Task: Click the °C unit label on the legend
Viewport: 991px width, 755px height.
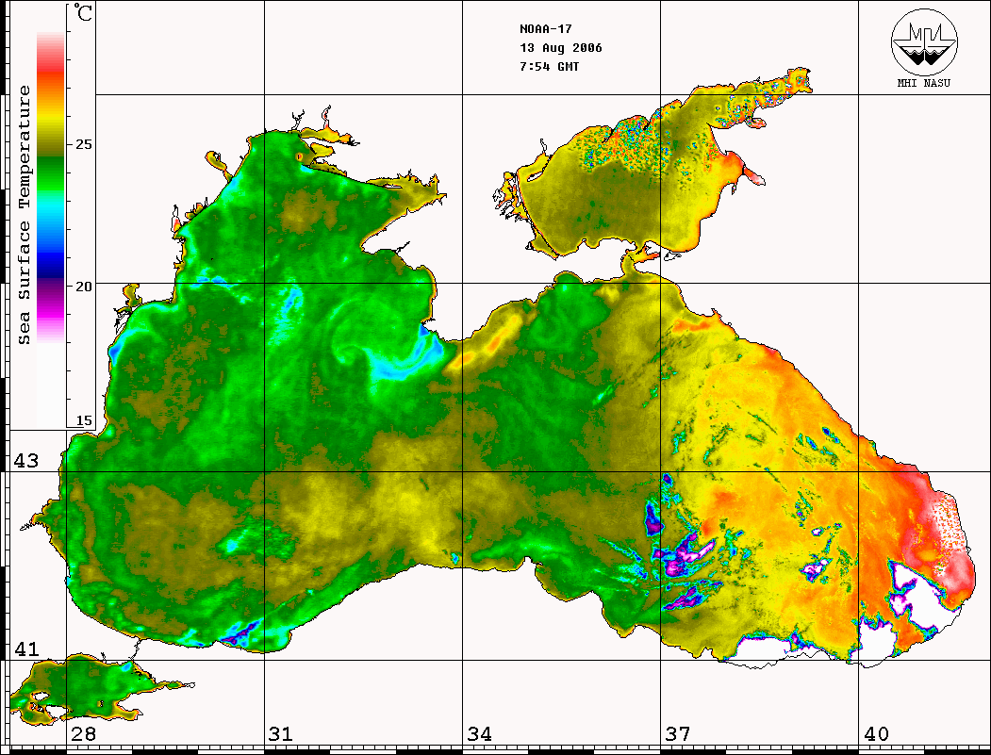Action: pos(82,12)
